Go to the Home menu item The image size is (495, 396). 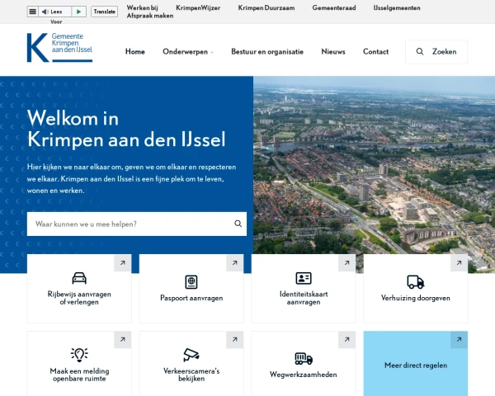(x=134, y=51)
